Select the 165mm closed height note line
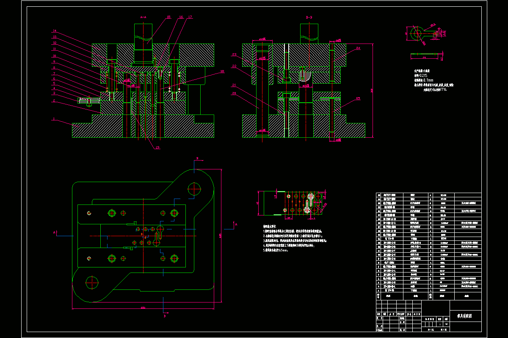The image size is (508, 338). tap(276, 250)
